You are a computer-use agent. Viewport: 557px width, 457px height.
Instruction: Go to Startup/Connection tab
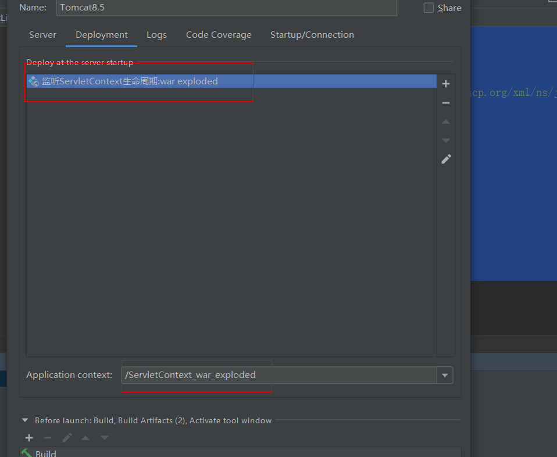click(x=312, y=35)
